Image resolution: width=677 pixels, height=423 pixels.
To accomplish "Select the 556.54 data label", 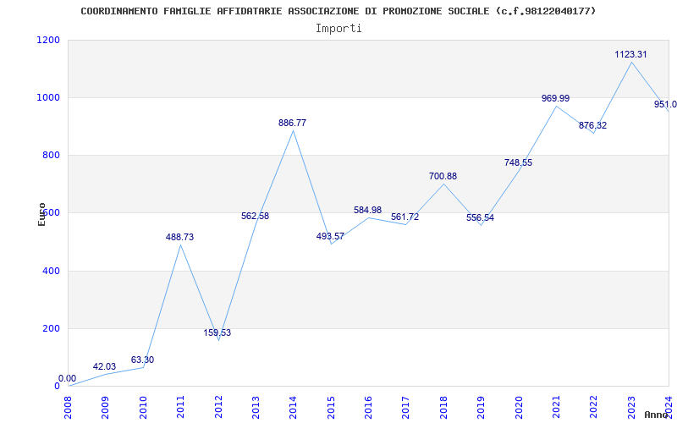I will tap(480, 218).
